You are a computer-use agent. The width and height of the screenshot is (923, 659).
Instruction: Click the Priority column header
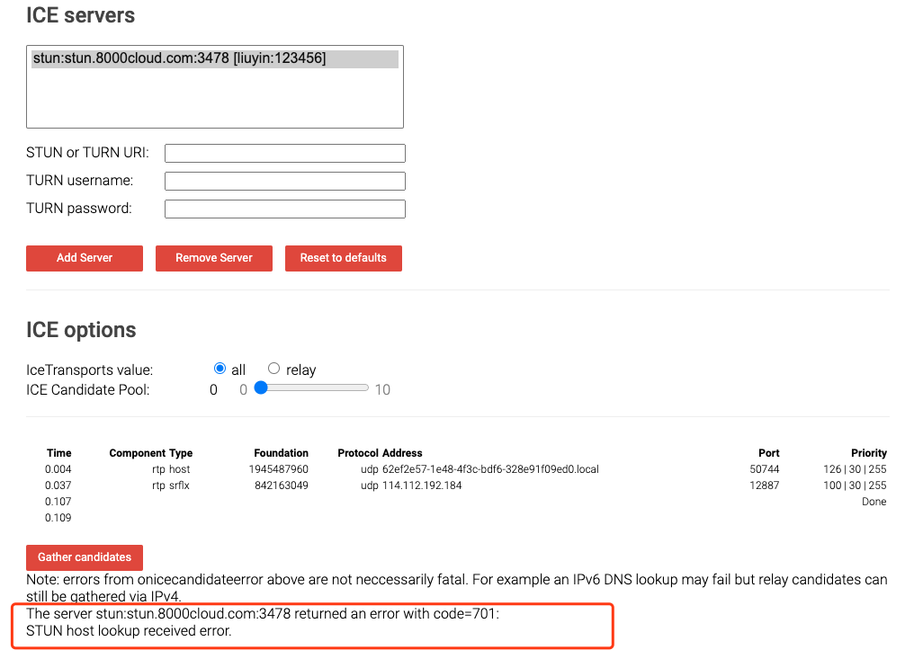[869, 453]
